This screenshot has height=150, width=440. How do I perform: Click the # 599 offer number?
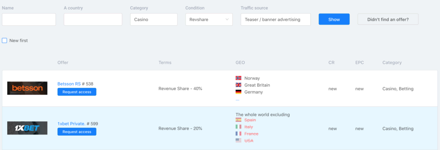92,124
